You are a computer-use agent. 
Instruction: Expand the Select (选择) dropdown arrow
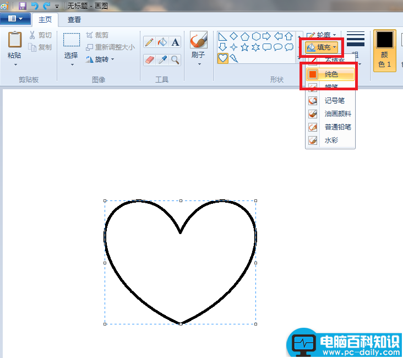click(72, 64)
